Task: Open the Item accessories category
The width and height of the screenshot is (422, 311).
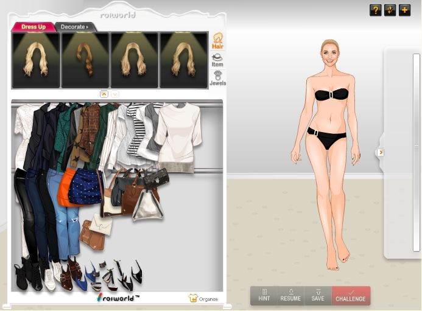Action: point(217,60)
